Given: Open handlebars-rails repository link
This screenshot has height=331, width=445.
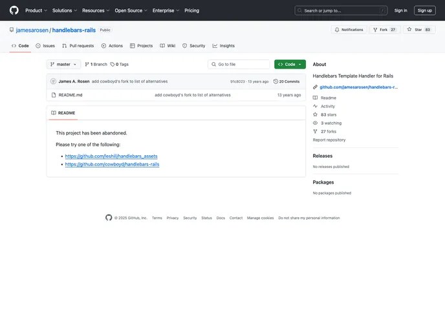Looking at the screenshot, I should 74,30.
